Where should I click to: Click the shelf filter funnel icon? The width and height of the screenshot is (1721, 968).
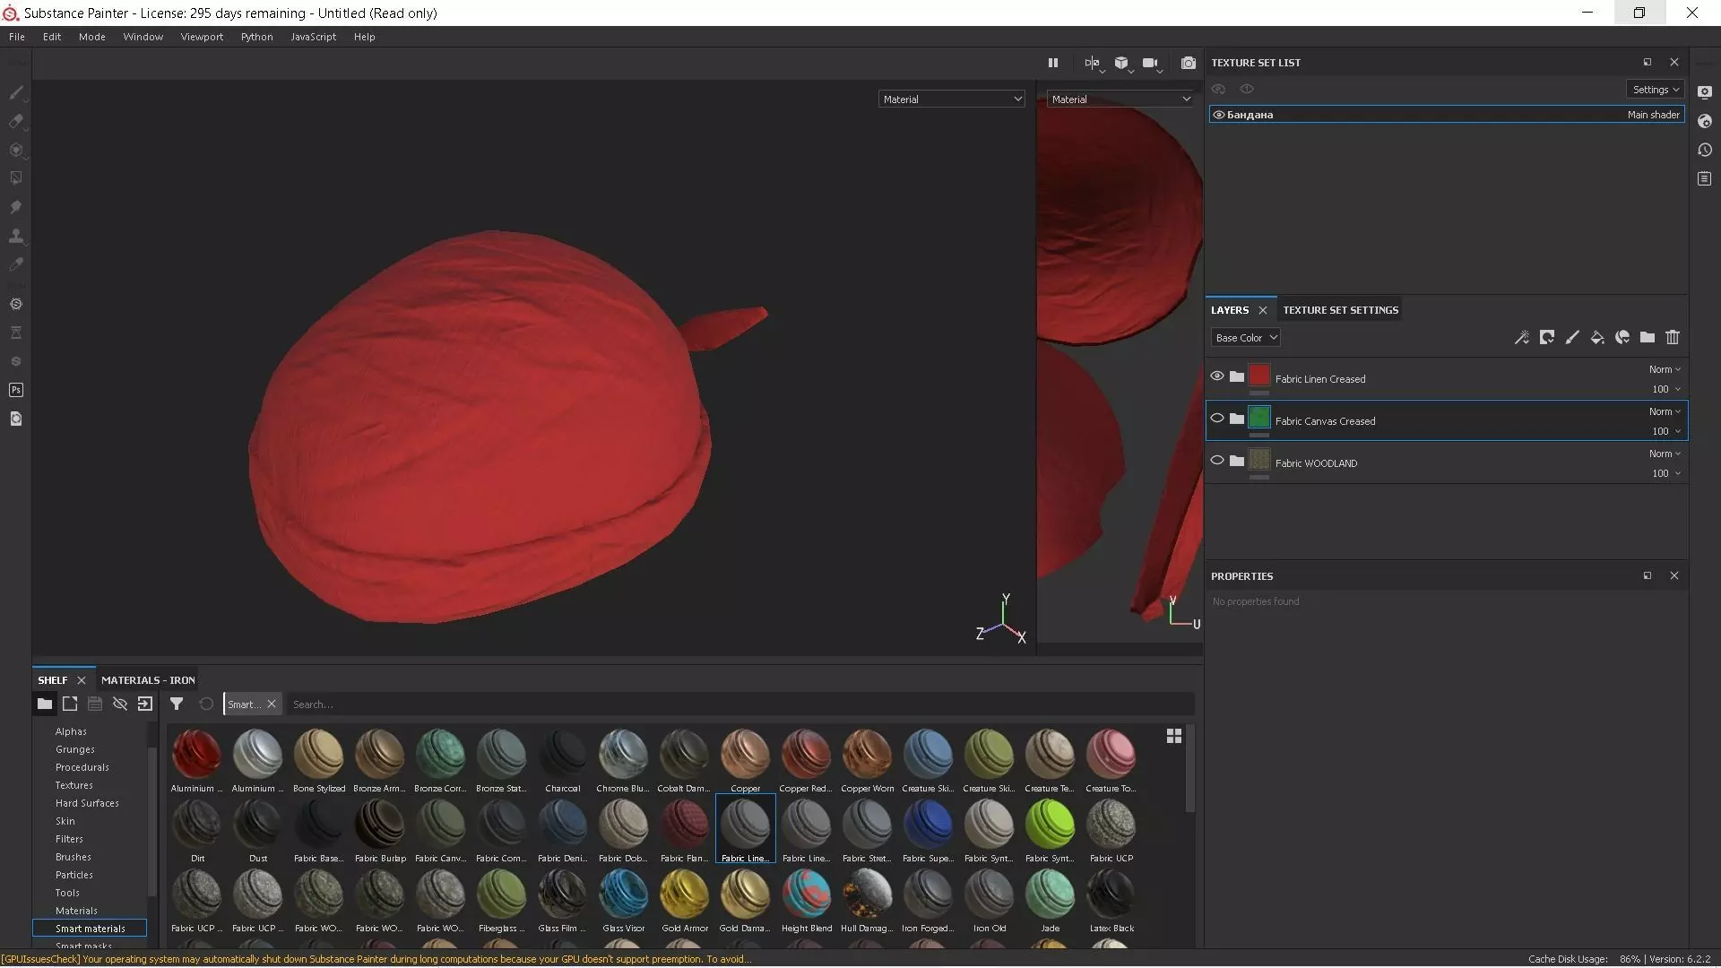tap(177, 704)
